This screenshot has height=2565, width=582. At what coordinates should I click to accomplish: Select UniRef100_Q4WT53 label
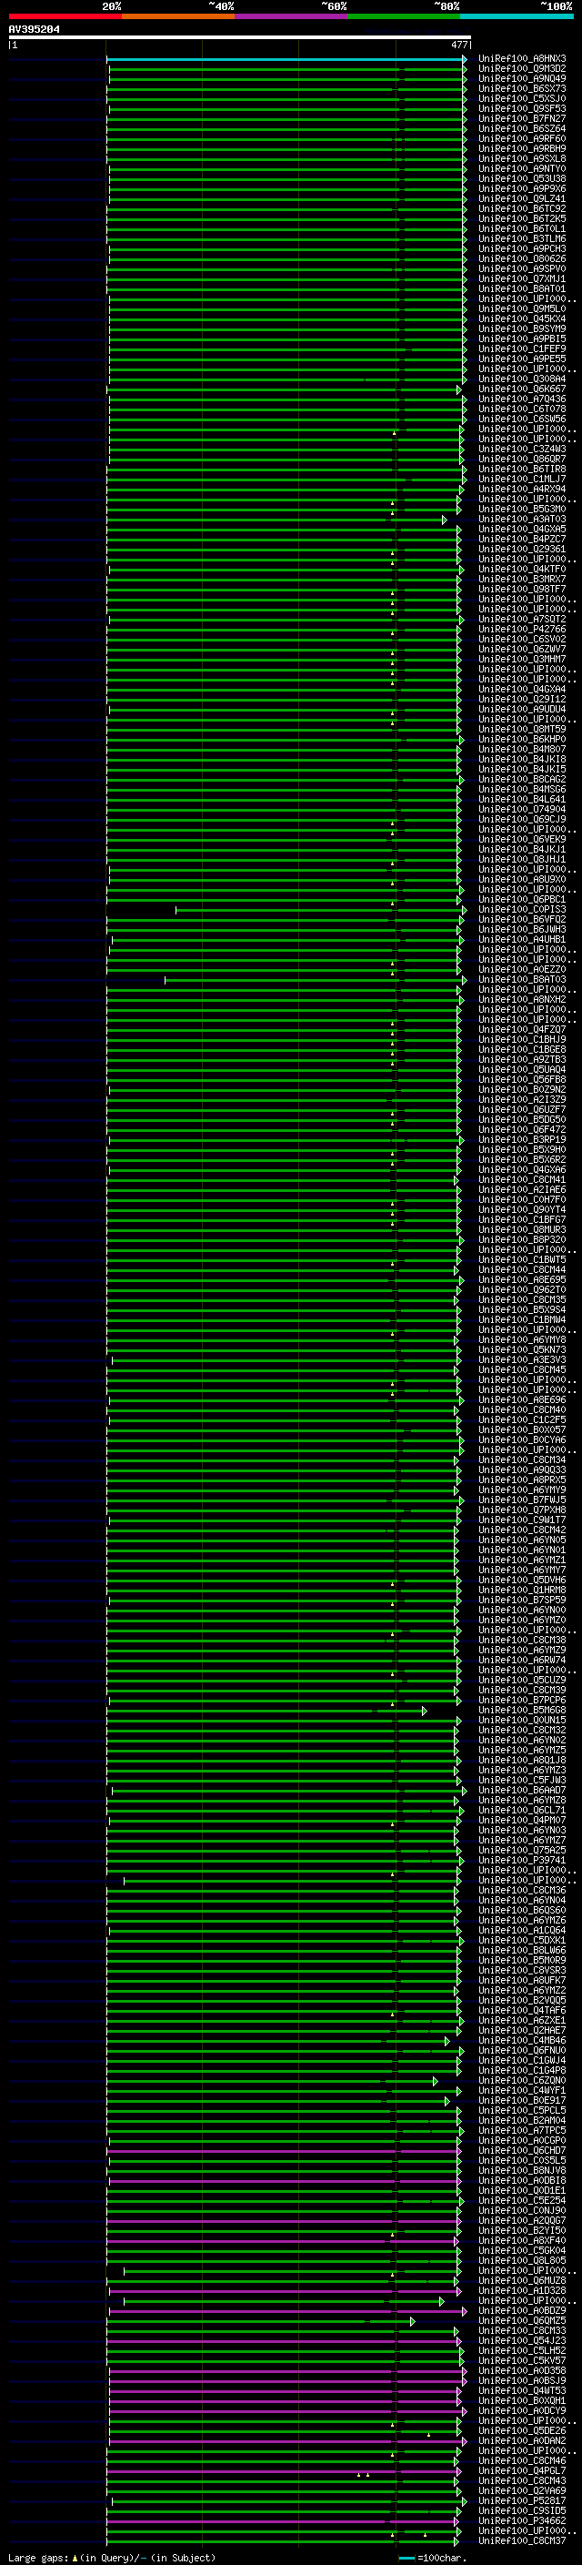coord(522,2390)
